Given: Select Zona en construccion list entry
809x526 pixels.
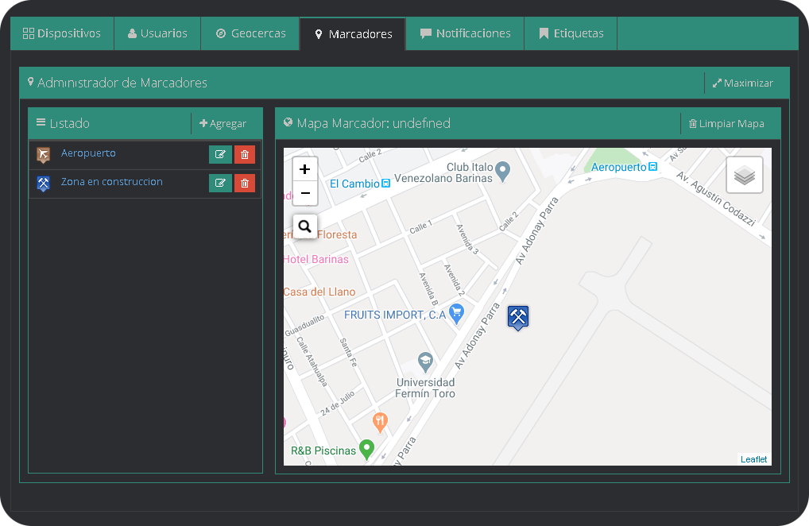Looking at the screenshot, I should [x=111, y=182].
